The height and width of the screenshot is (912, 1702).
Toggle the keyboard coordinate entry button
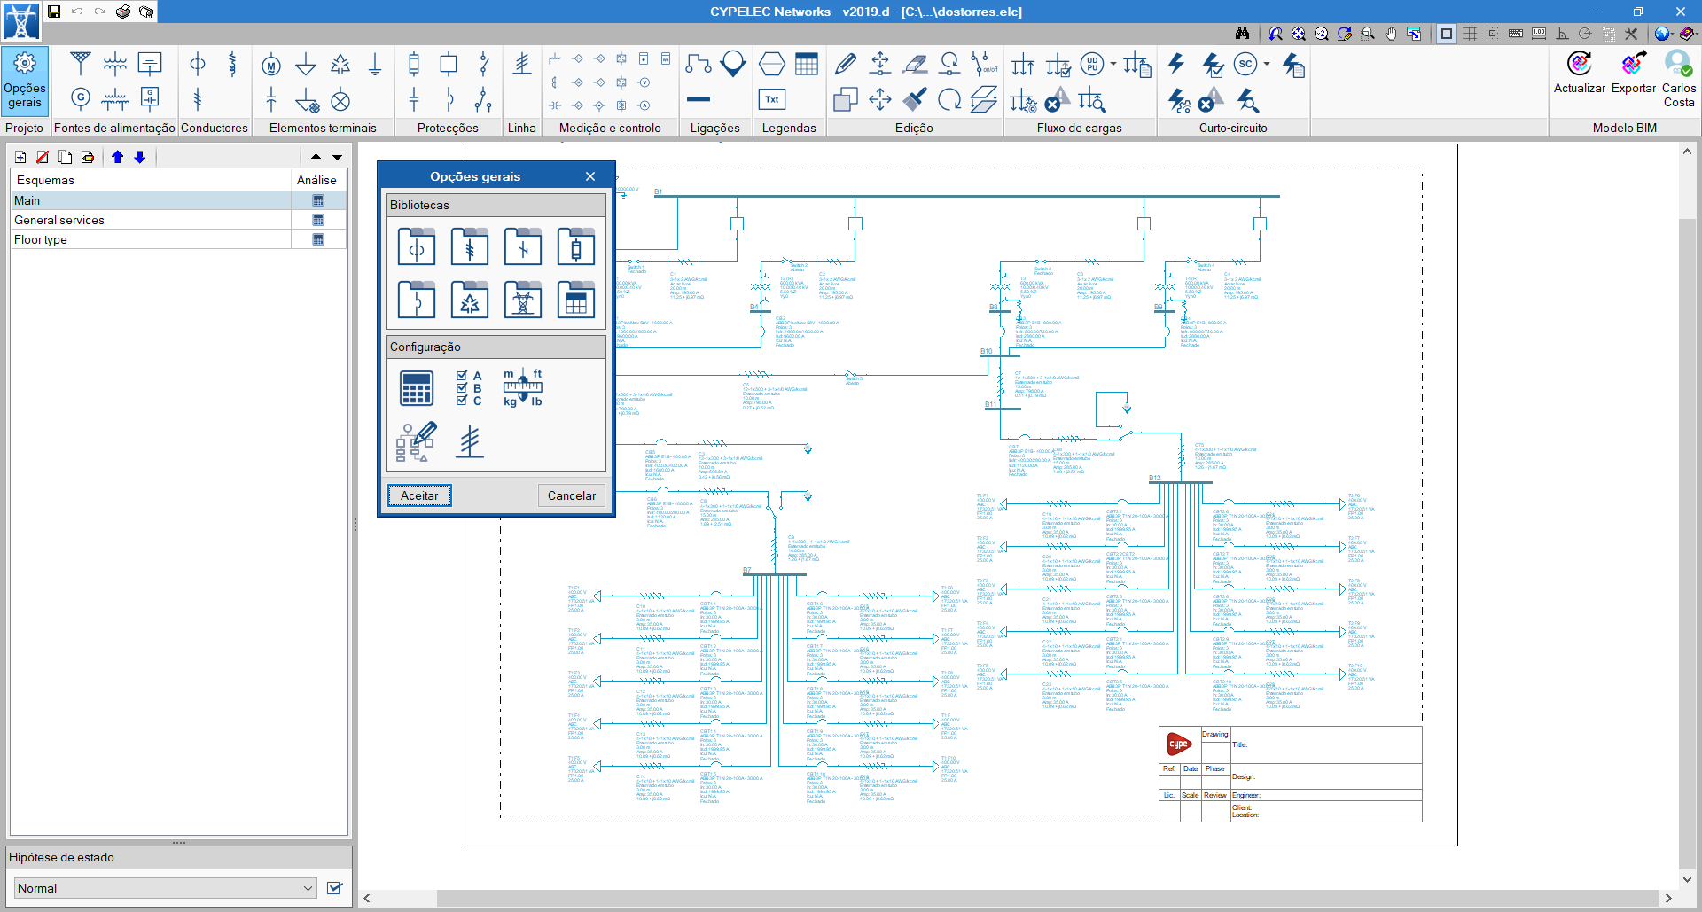[1516, 34]
